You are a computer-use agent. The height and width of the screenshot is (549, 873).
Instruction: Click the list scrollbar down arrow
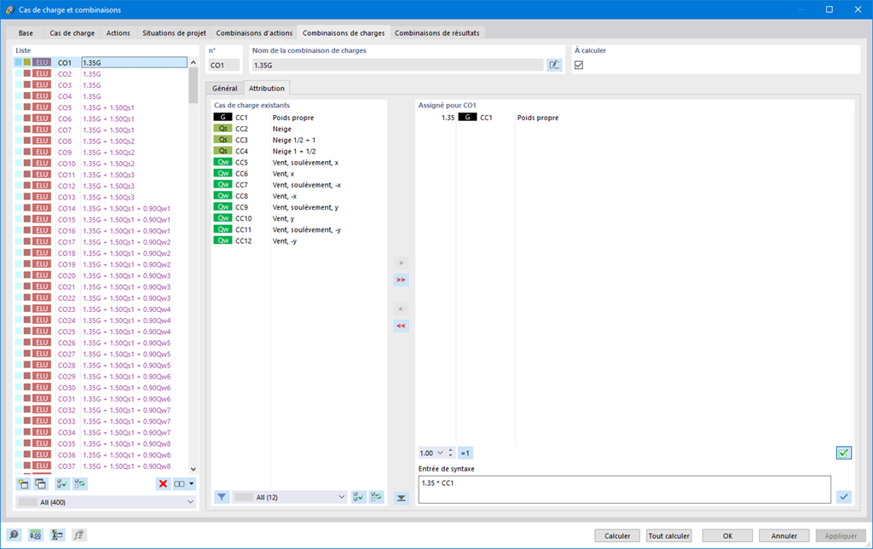tap(194, 470)
